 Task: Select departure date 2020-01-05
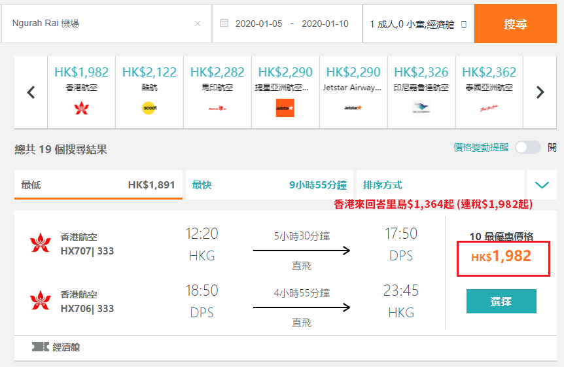click(x=258, y=24)
